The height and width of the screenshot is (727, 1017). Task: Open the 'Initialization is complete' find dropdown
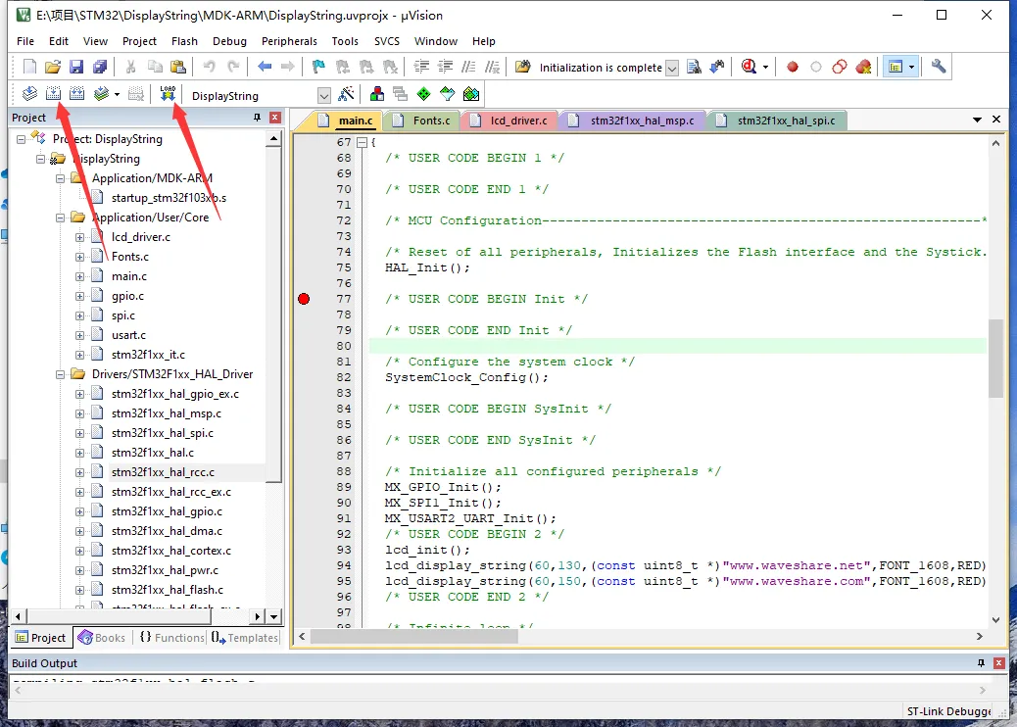(x=672, y=68)
